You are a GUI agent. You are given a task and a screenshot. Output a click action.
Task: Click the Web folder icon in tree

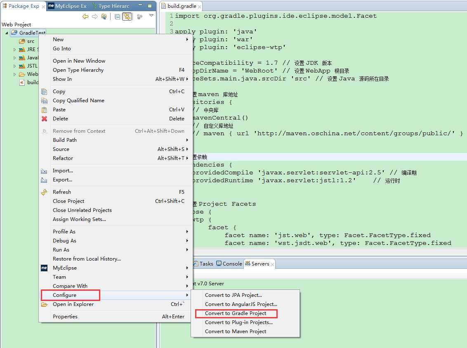pyautogui.click(x=22, y=74)
